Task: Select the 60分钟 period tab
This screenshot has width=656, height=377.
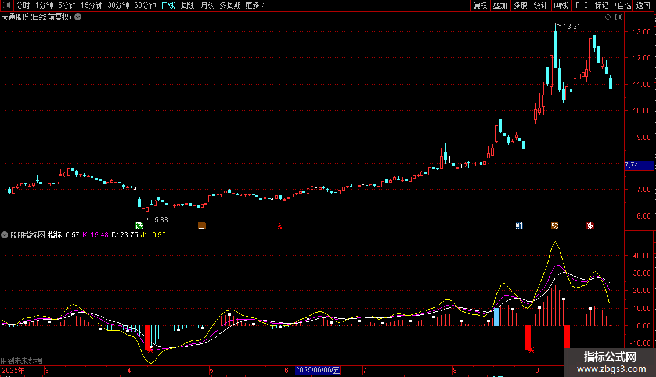Action: pyautogui.click(x=145, y=5)
